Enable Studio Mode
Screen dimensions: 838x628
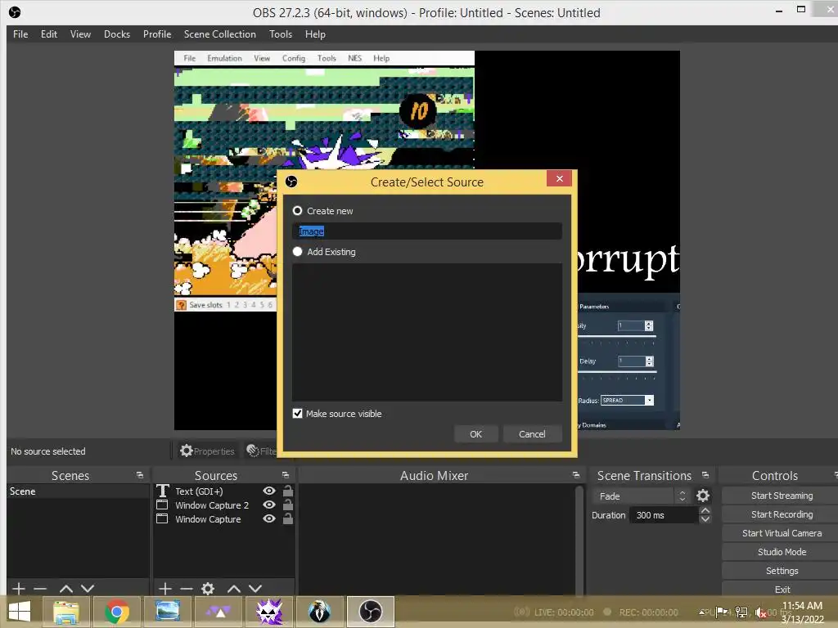(x=782, y=552)
